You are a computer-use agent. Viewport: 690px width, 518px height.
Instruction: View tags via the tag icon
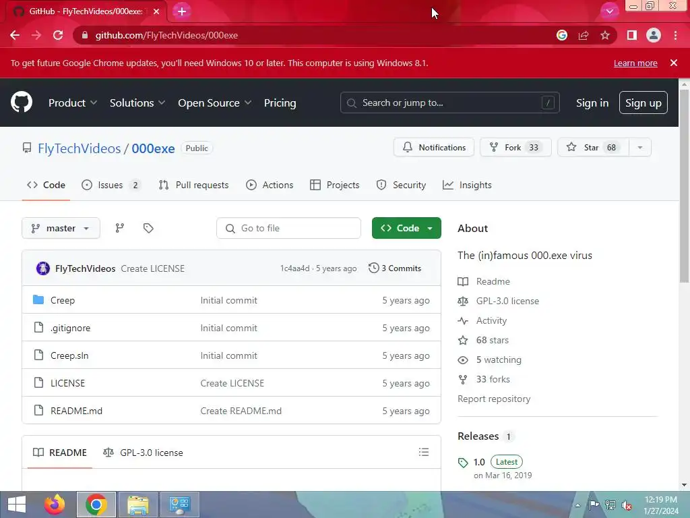tap(148, 228)
